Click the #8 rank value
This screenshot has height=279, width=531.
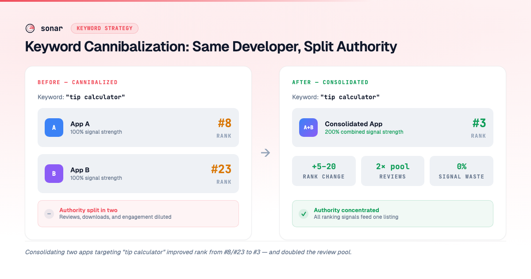click(x=224, y=123)
